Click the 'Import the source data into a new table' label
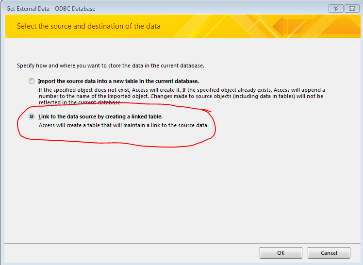 click(x=118, y=81)
